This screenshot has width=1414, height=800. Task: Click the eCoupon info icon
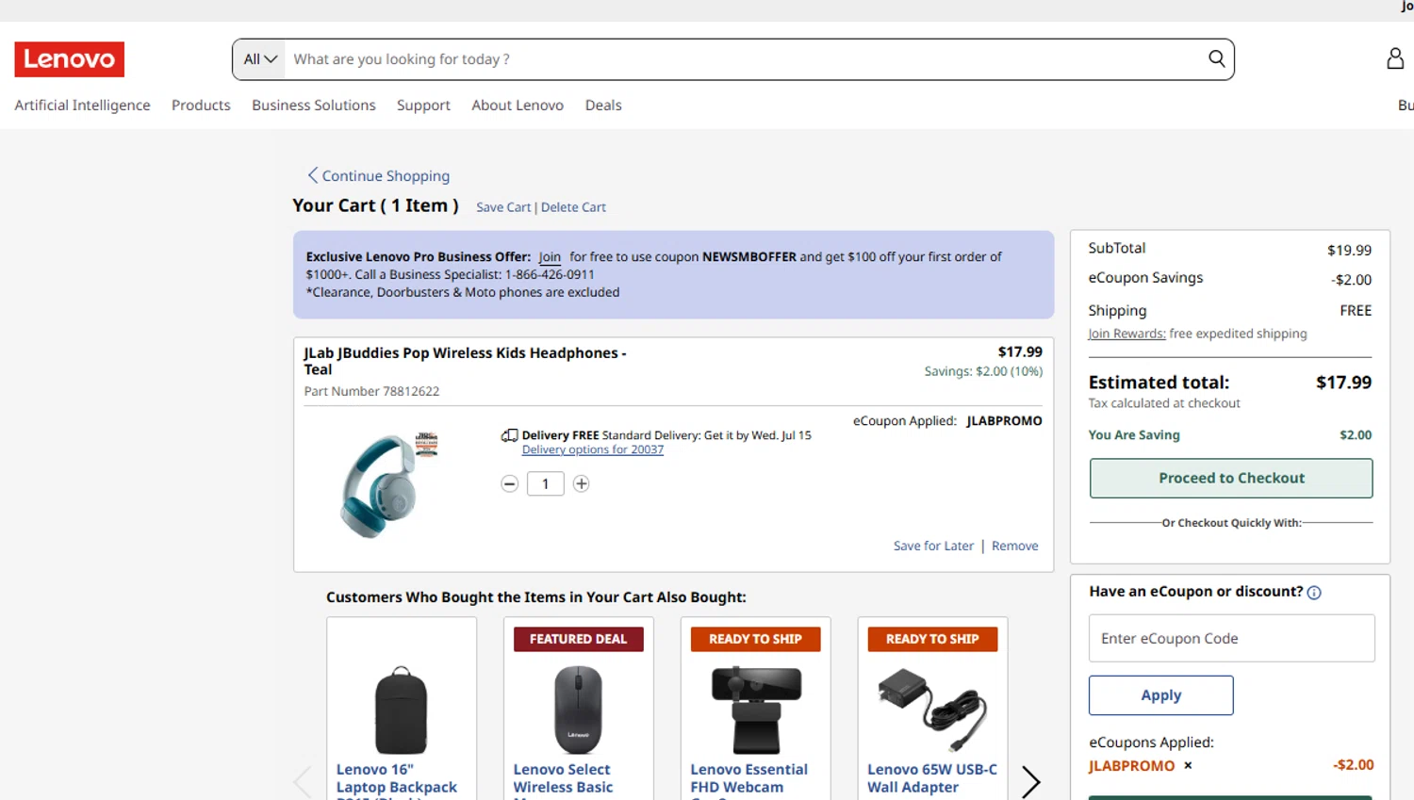(x=1314, y=593)
